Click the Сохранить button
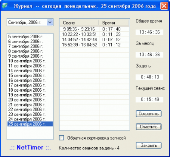This screenshot has width=170, height=157. click(149, 114)
